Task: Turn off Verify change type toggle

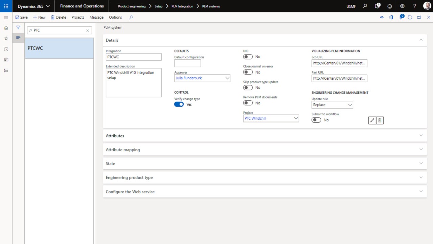Action: click(x=179, y=104)
